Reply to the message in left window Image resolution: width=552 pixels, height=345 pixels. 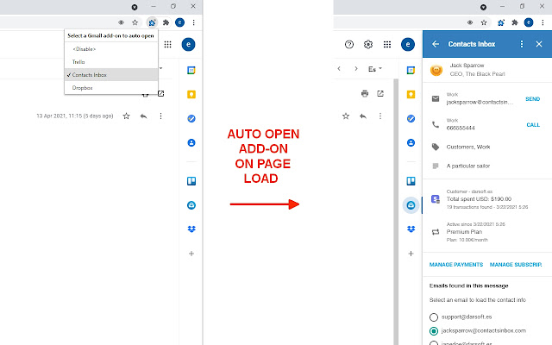(x=143, y=116)
